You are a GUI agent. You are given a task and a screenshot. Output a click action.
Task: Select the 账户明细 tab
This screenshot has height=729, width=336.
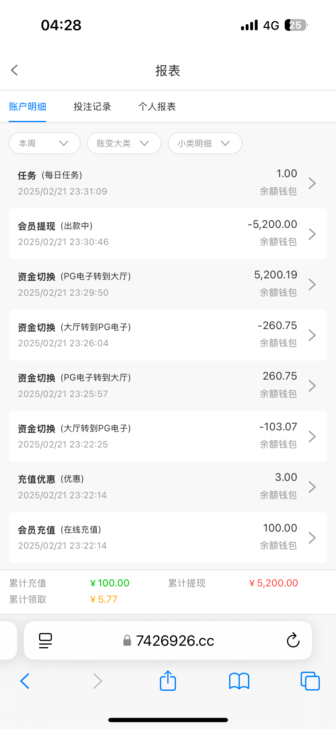point(27,107)
